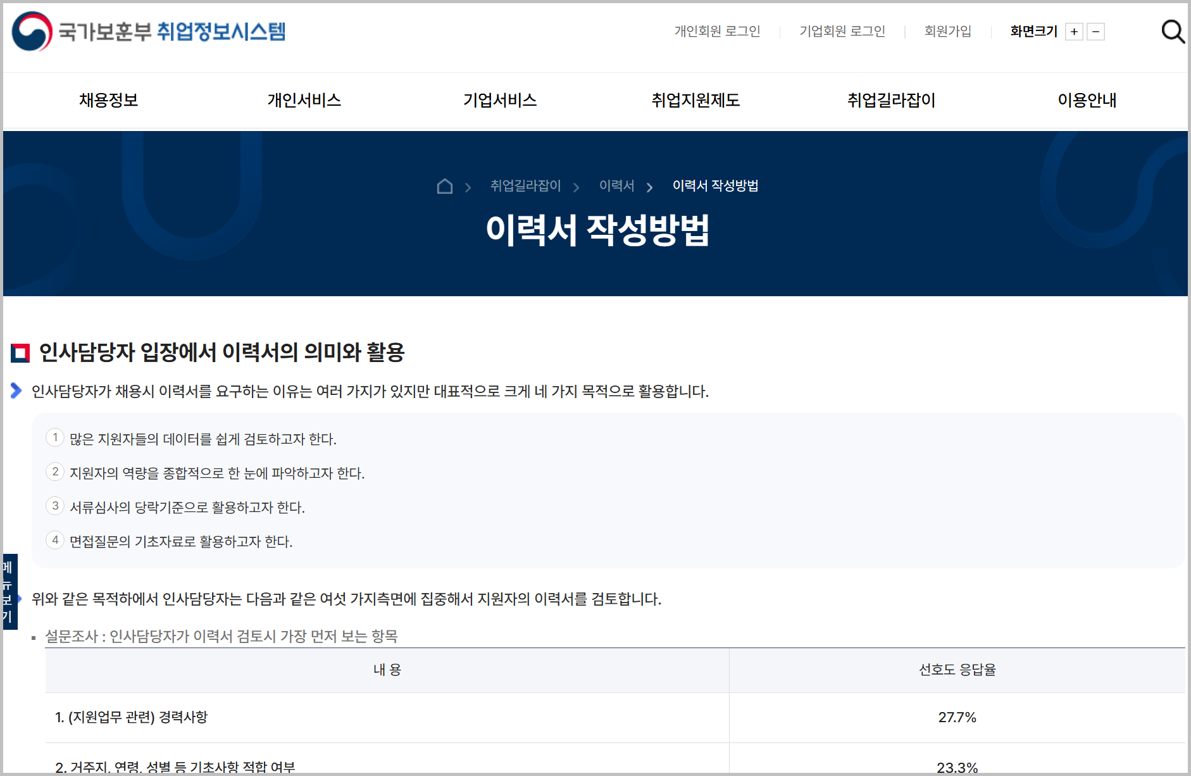Image resolution: width=1191 pixels, height=776 pixels.
Task: Click the 내 용 table column header
Action: point(387,670)
